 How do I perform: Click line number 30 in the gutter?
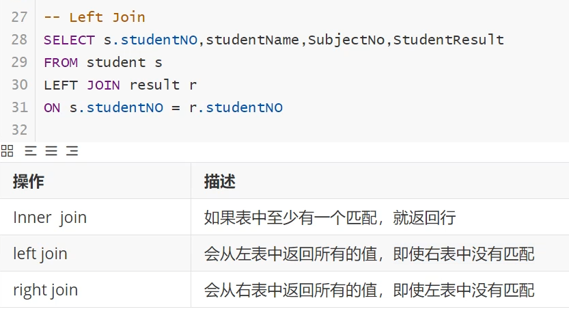click(19, 85)
